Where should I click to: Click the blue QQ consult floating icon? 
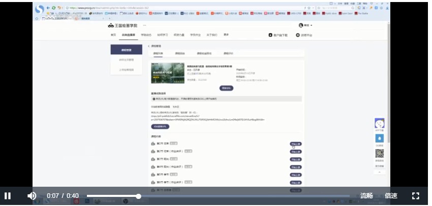(x=379, y=138)
